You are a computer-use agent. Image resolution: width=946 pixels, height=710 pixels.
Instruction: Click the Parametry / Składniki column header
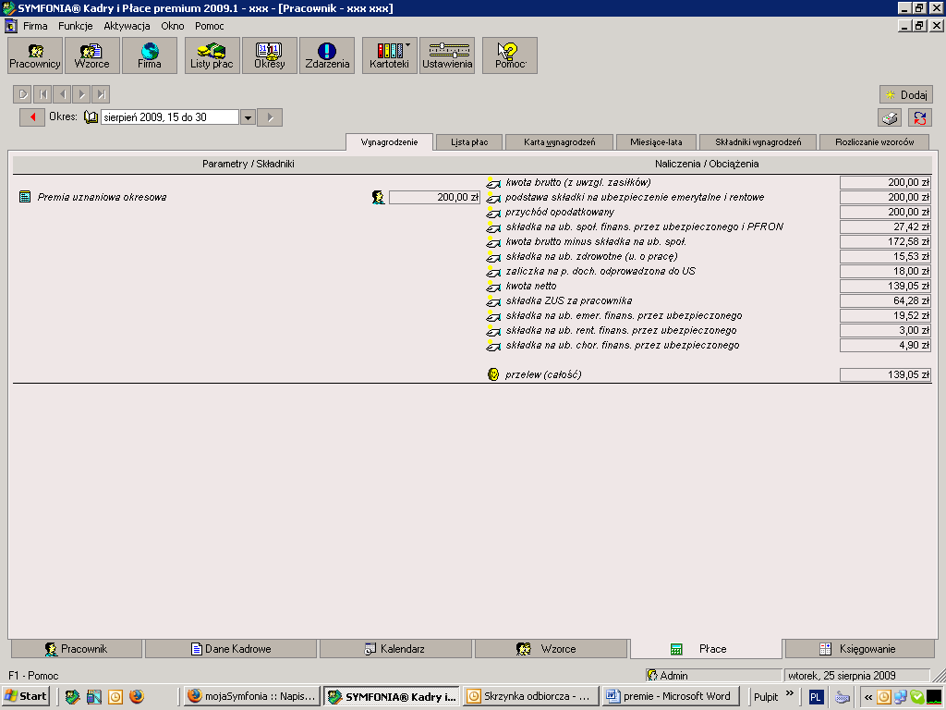248,165
